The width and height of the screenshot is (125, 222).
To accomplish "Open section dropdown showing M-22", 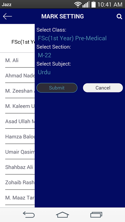I will (45, 55).
